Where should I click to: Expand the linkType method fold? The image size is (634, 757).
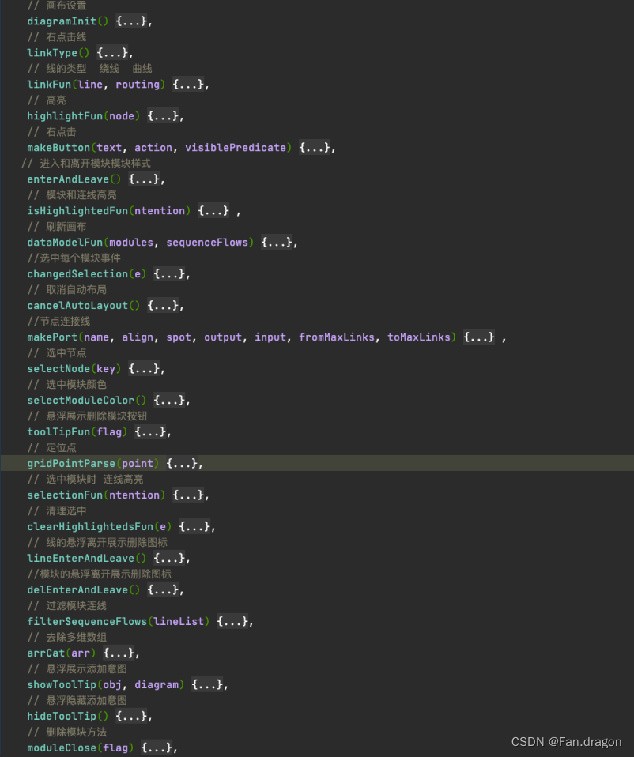pos(111,53)
